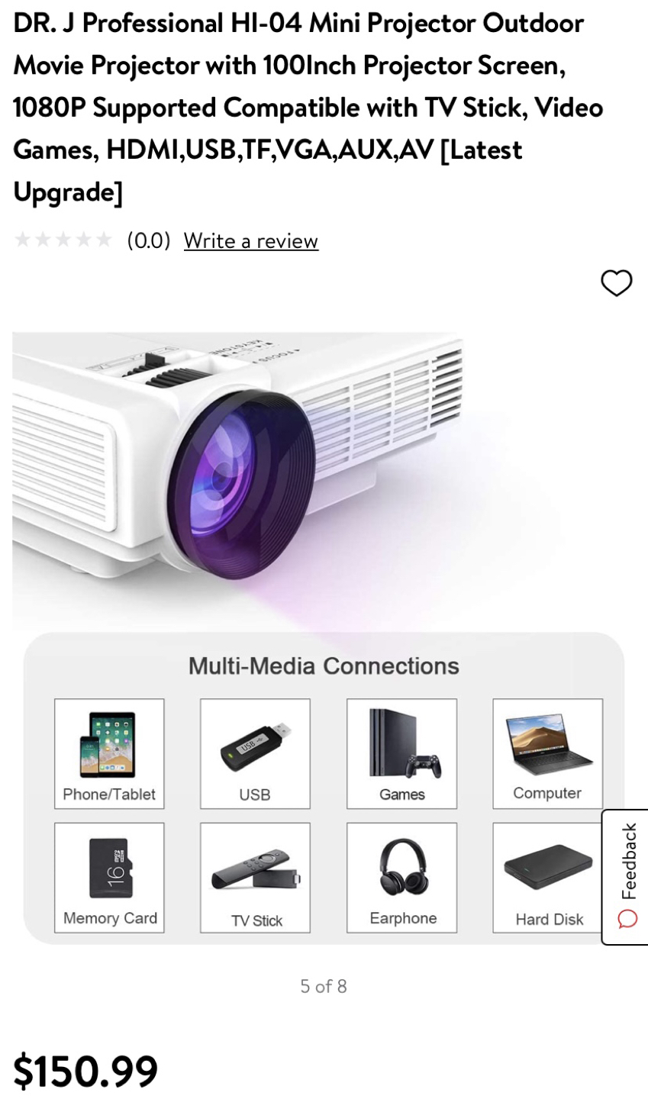Select the Hard Disk tile
Image resolution: width=648 pixels, height=1099 pixels.
coord(547,878)
